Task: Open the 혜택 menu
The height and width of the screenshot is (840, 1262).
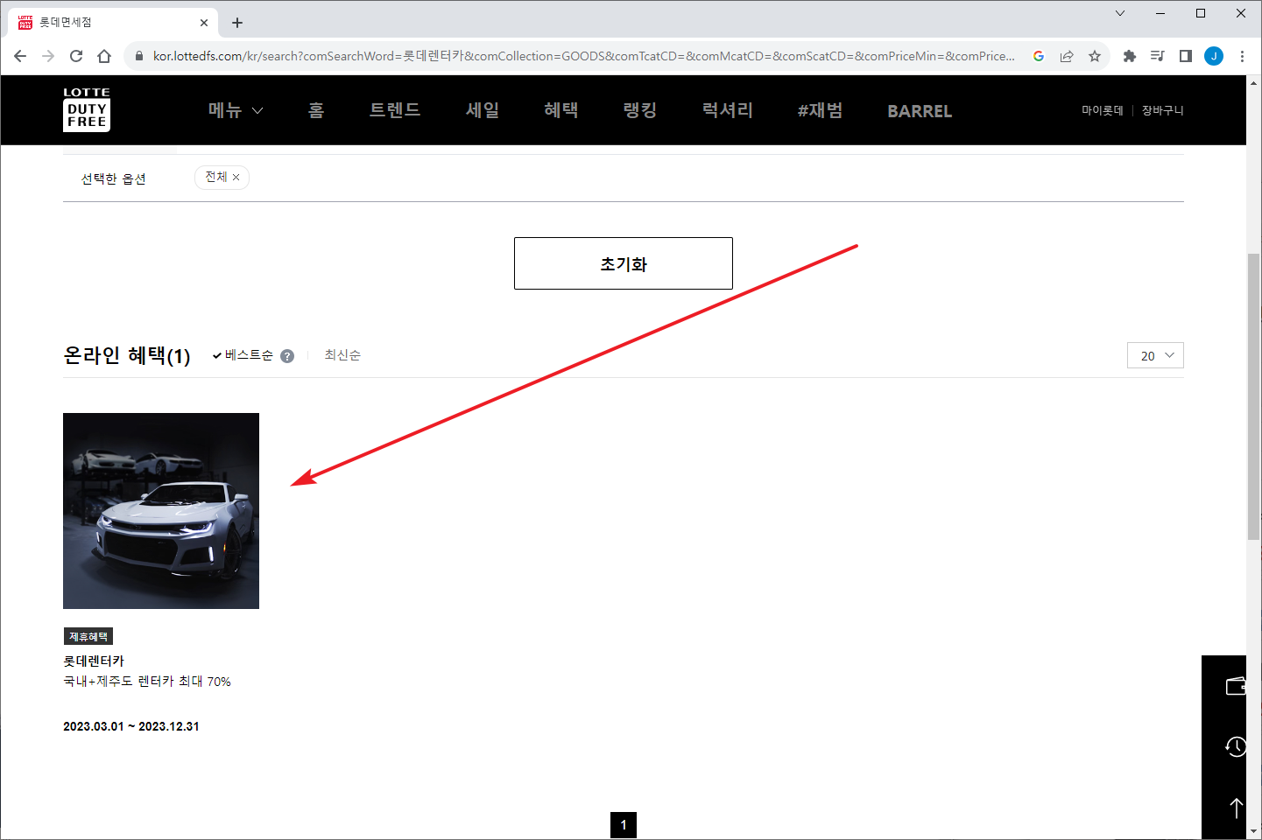Action: tap(561, 110)
